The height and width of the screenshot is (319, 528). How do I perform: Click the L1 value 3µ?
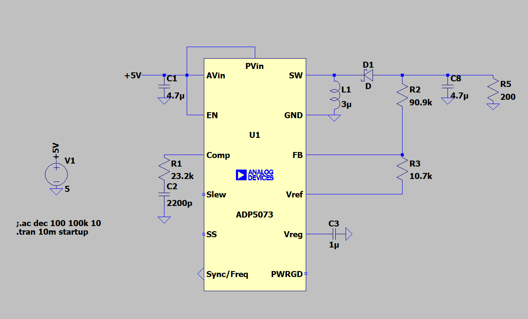346,104
